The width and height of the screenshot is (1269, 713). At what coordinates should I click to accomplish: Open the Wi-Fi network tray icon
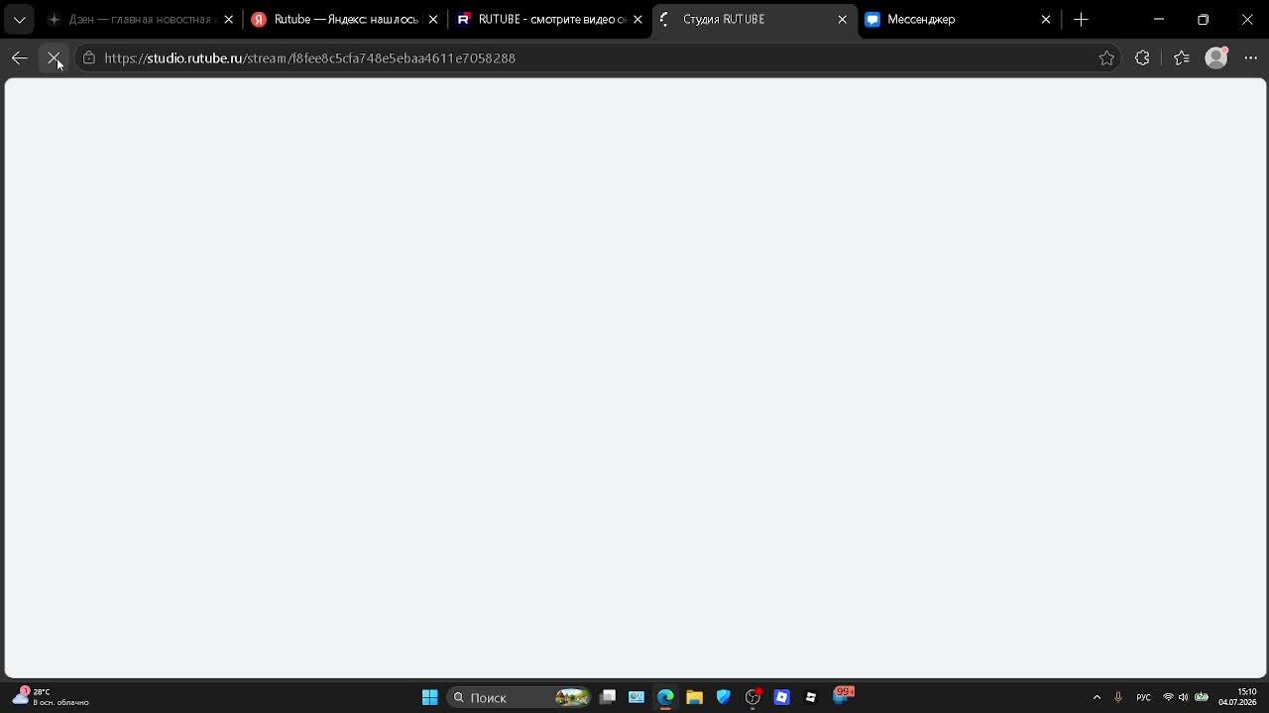(x=1168, y=697)
